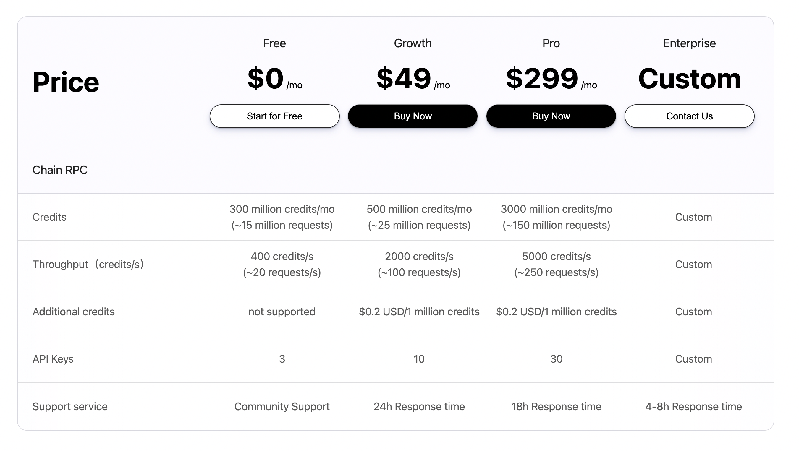Click the Throughput (credits/s) row label
Screen dimensions: 799x451
(88, 265)
